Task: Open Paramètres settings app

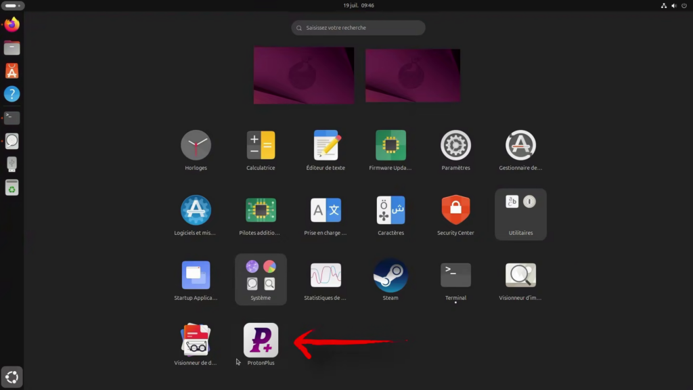Action: click(455, 146)
